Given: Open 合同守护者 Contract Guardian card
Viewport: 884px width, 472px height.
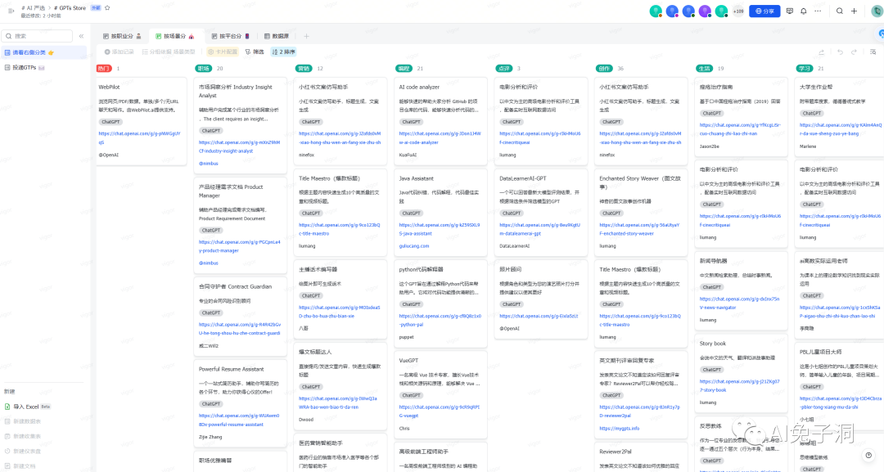Looking at the screenshot, I should [x=240, y=316].
